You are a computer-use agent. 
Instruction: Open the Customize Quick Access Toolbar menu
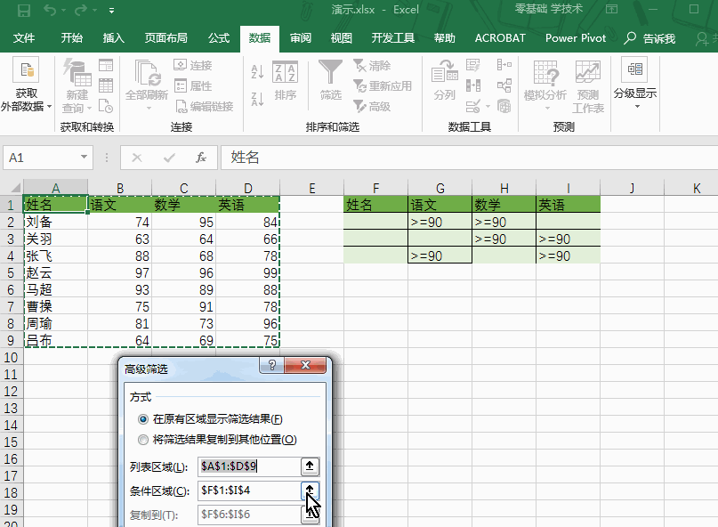(112, 11)
